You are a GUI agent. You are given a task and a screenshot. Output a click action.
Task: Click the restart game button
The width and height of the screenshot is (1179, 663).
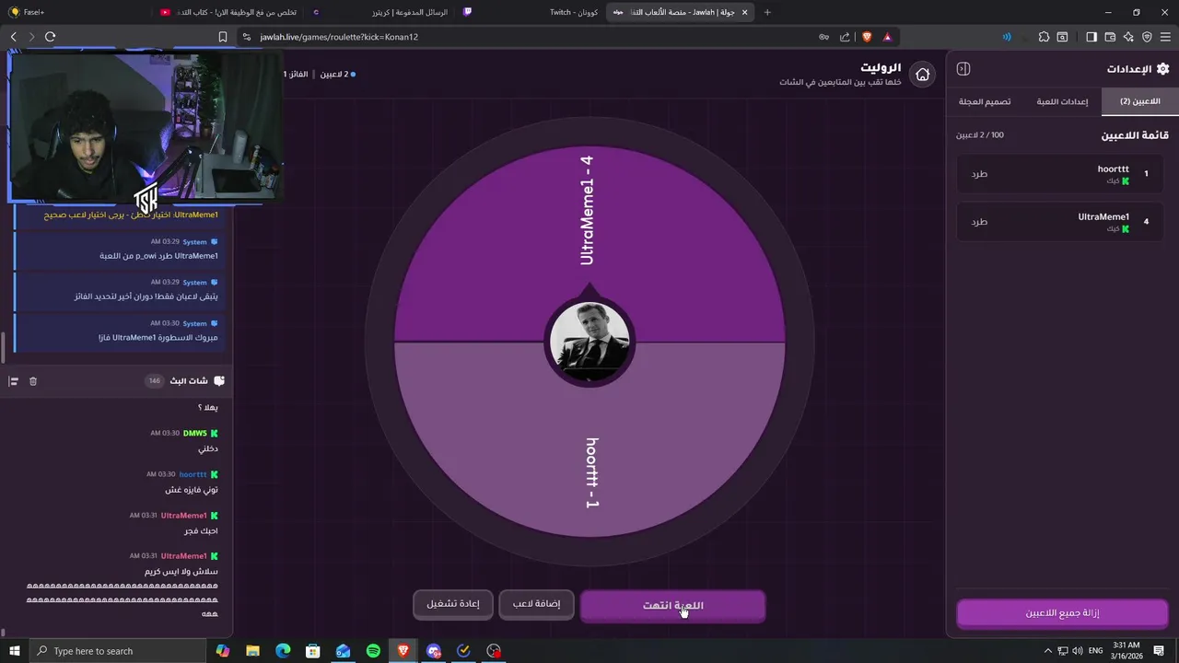[453, 604]
